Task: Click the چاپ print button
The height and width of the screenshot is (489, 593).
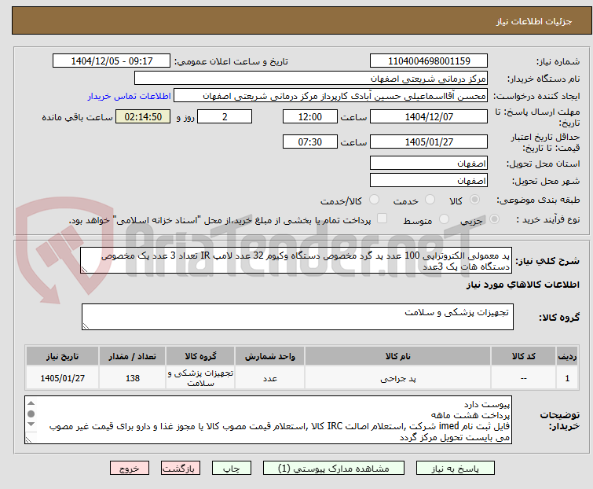Action: (x=231, y=469)
